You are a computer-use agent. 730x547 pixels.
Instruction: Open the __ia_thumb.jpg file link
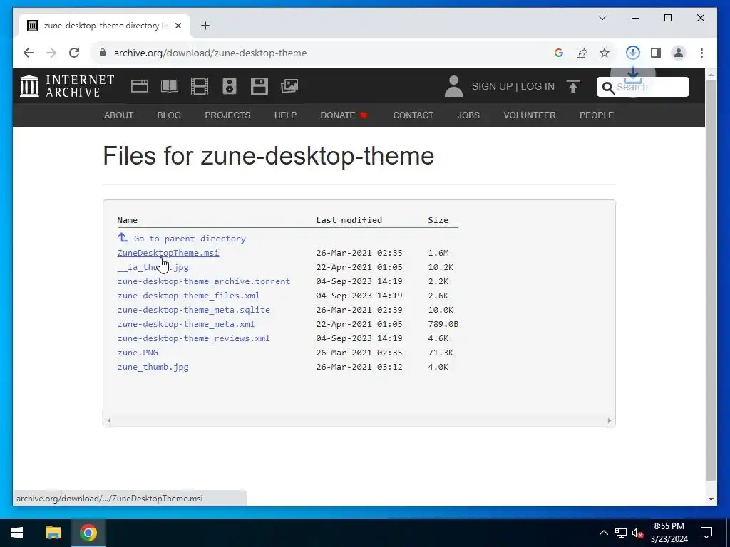(x=153, y=267)
